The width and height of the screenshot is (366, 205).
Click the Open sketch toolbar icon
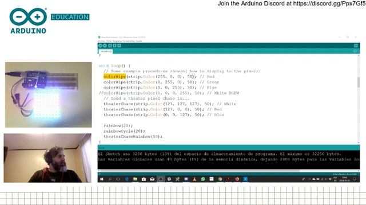click(x=114, y=46)
